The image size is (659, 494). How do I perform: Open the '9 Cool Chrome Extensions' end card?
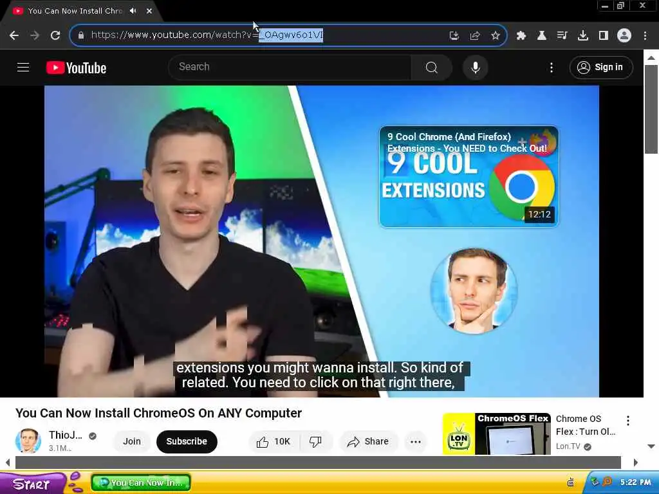469,176
